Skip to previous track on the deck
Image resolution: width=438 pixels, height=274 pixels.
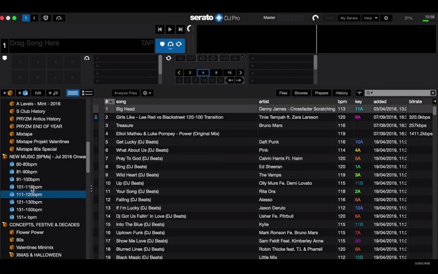159,29
